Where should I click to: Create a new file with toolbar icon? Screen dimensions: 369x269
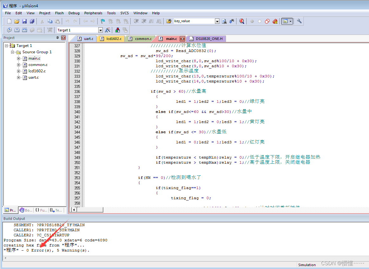9,21
